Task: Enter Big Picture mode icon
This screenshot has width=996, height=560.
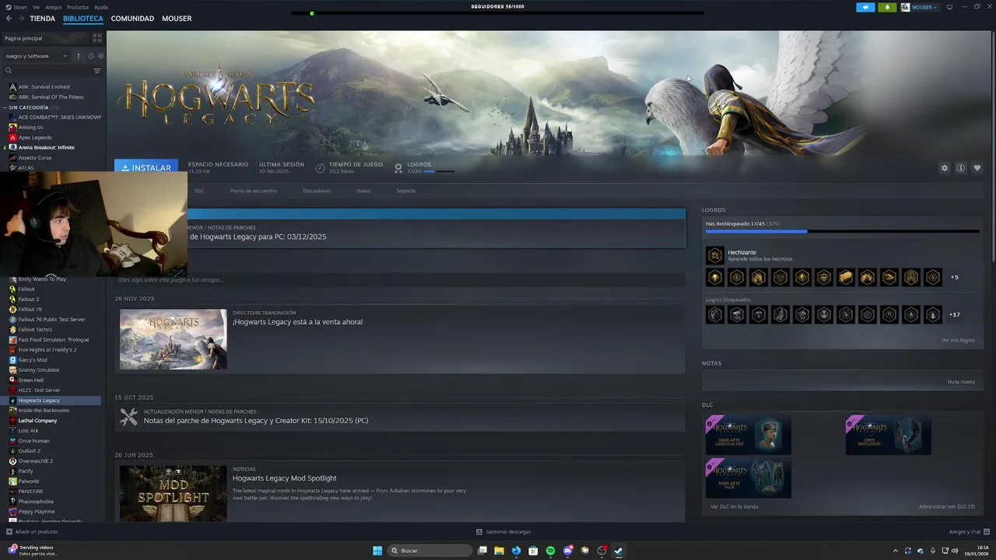Action: (x=949, y=7)
